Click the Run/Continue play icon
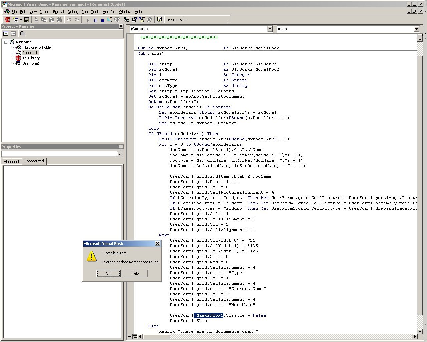The width and height of the screenshot is (427, 342). 88,20
